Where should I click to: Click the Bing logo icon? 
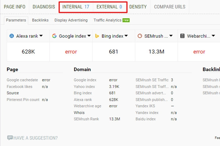97,36
